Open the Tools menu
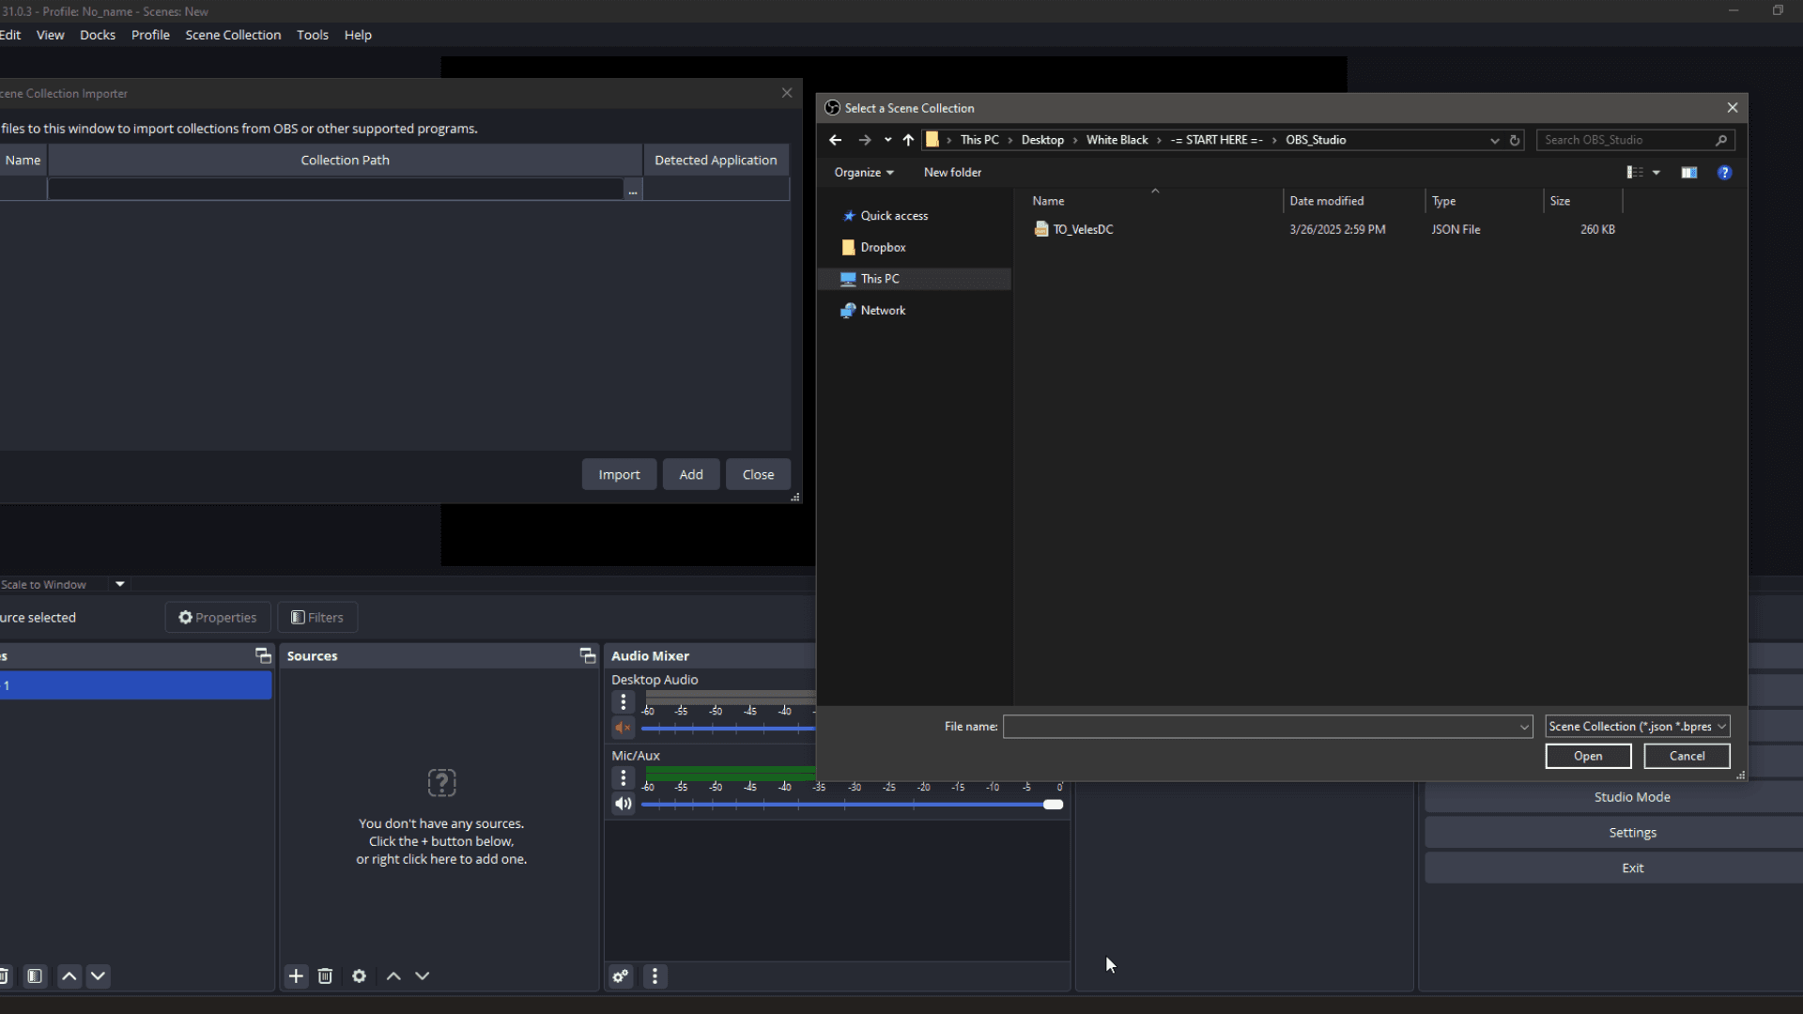Viewport: 1803px width, 1014px height. click(313, 35)
